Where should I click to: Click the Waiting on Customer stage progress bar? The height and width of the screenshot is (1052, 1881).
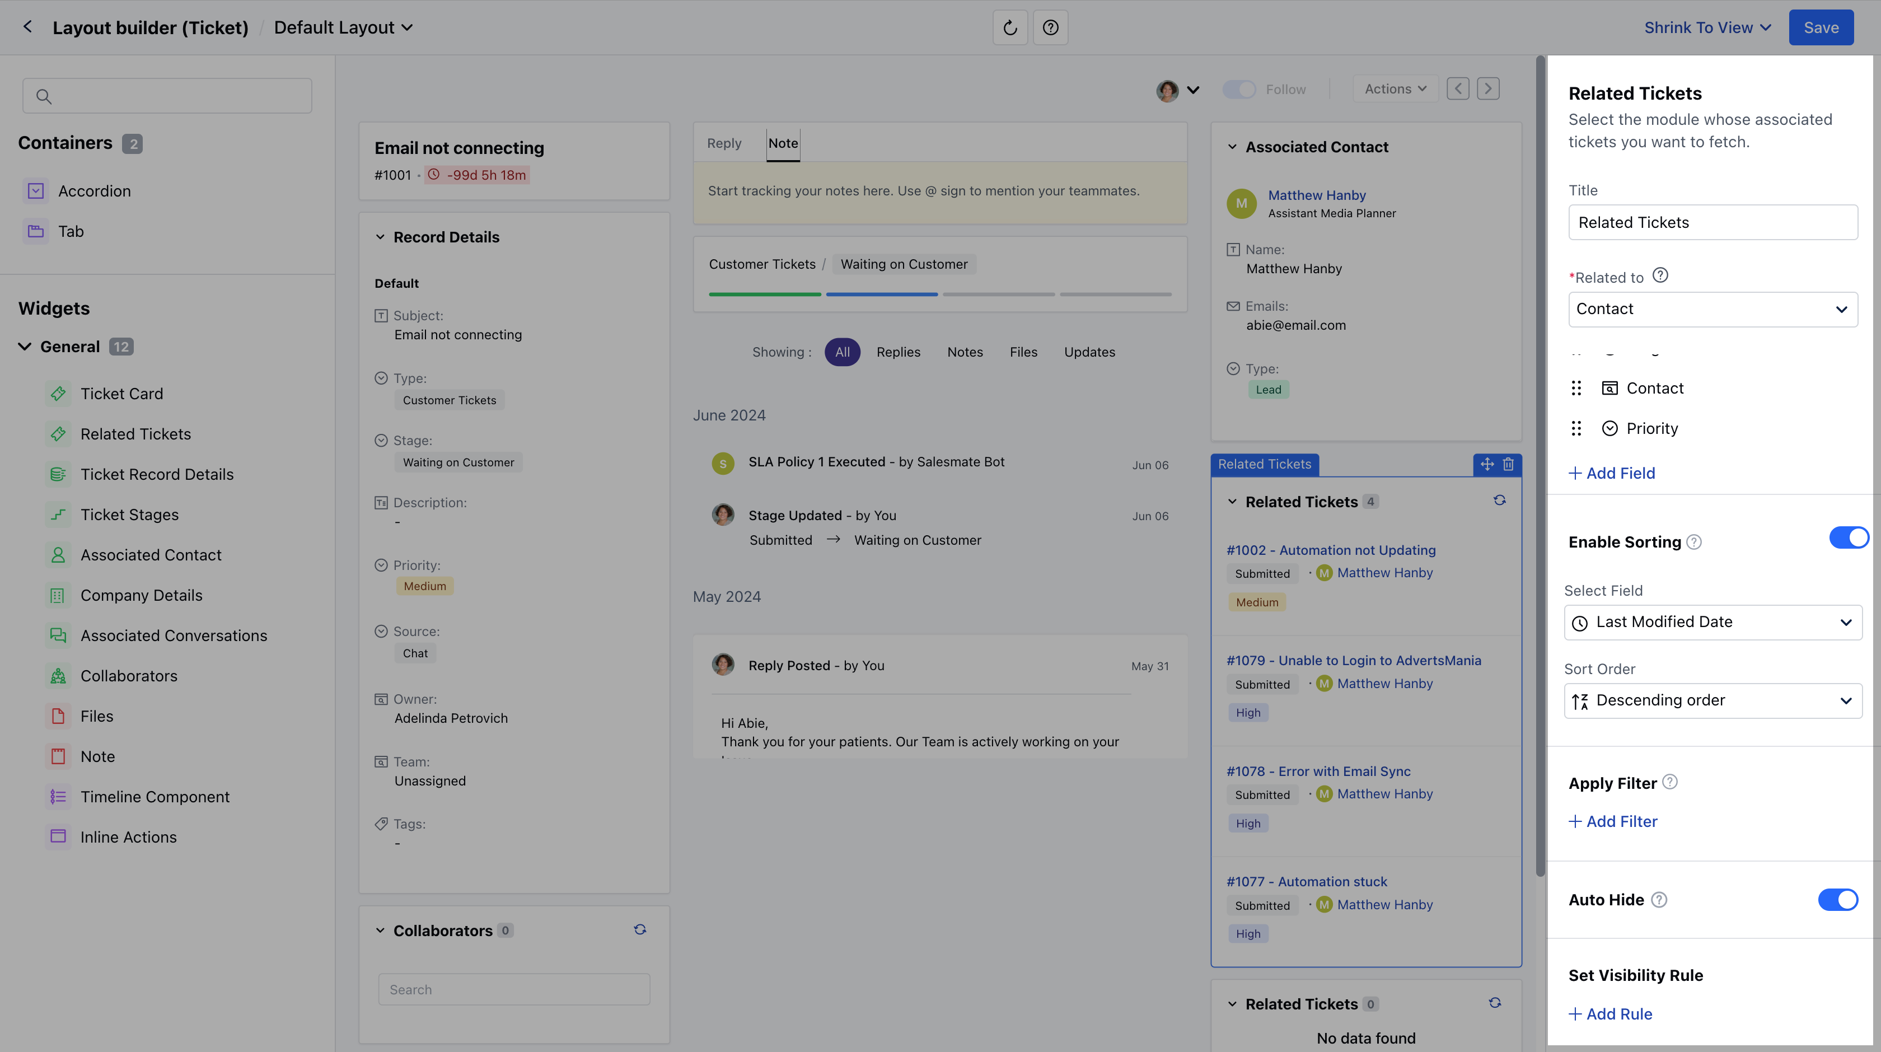pos(881,294)
